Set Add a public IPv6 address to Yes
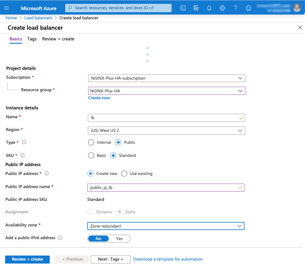The height and width of the screenshot is (268, 305). click(119, 239)
